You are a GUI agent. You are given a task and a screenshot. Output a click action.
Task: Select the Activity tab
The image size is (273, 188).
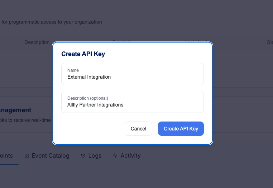pyautogui.click(x=127, y=156)
